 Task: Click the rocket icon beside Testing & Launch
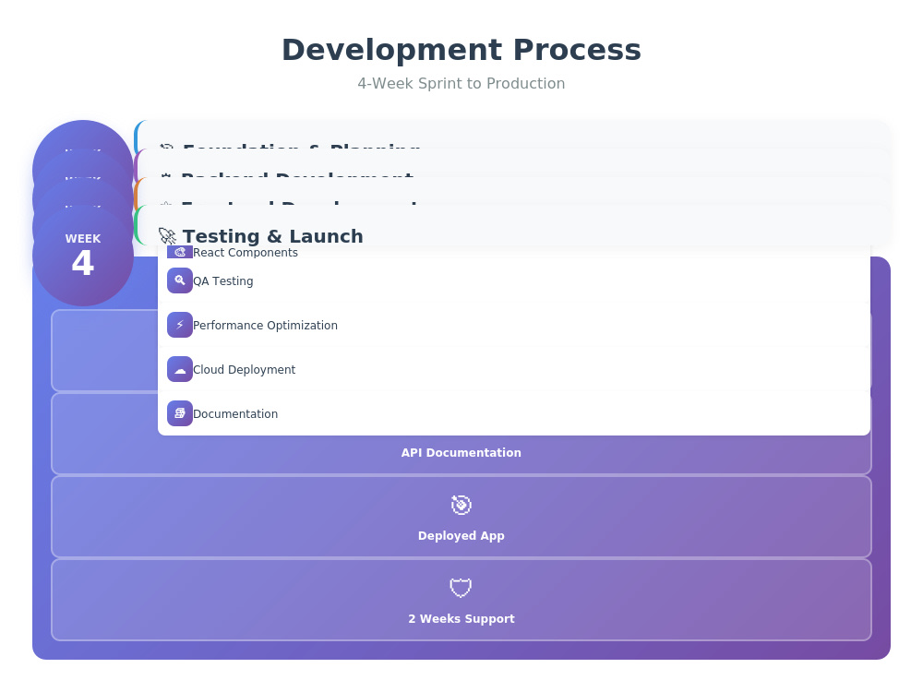click(x=168, y=236)
